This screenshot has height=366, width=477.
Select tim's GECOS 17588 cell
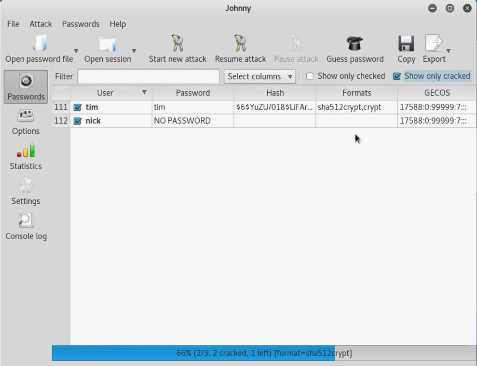tap(437, 107)
